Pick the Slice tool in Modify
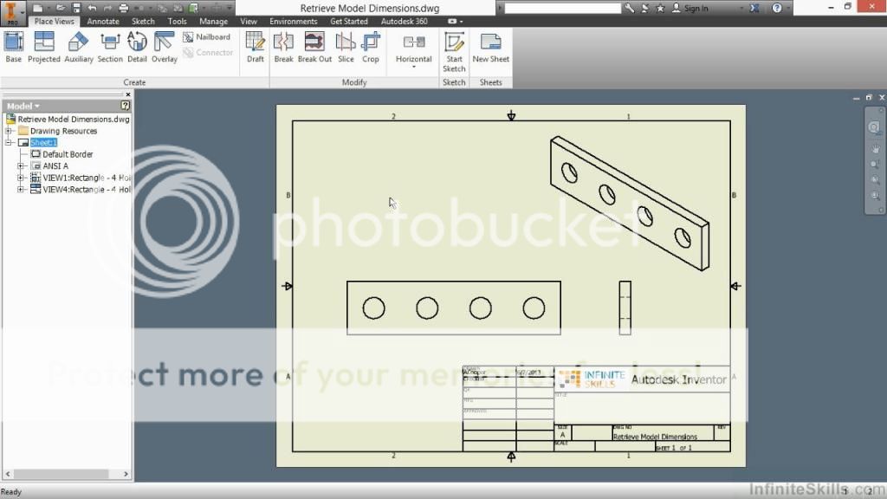887x499 pixels. pos(346,47)
